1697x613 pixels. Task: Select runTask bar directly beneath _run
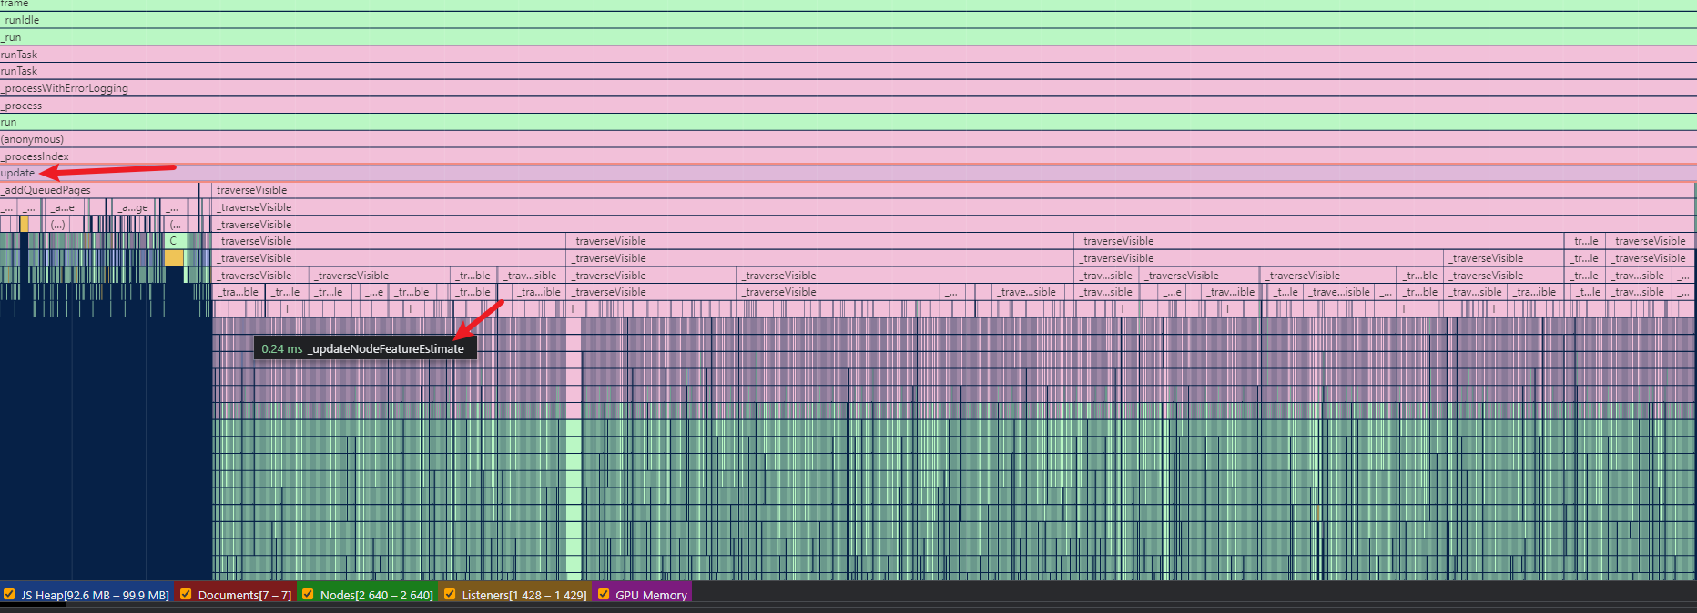pyautogui.click(x=848, y=55)
